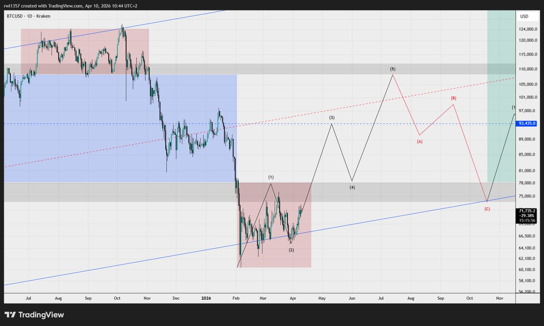Click the 124,000.0 level on price axis

pyautogui.click(x=528, y=29)
